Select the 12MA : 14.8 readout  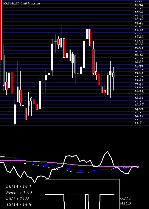18,205
